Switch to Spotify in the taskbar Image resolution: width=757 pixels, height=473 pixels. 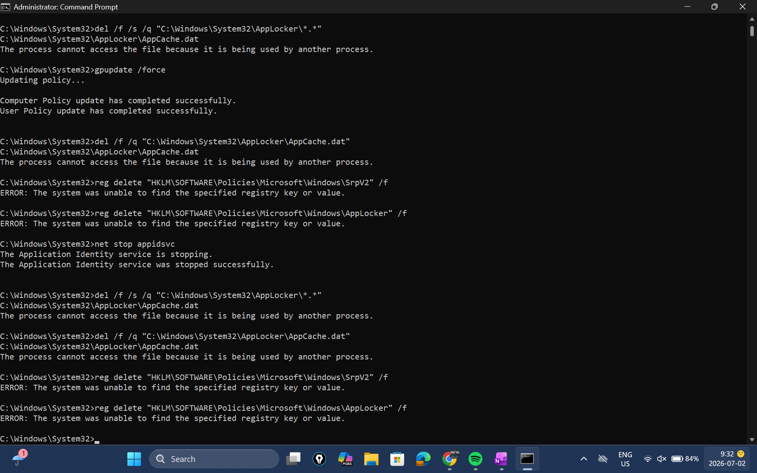click(x=475, y=459)
